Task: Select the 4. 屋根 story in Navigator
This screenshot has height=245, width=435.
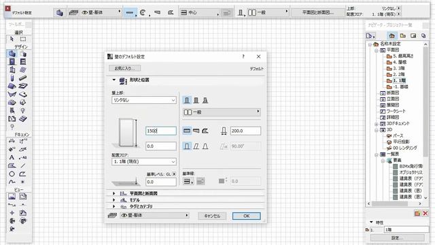Action: pos(400,62)
